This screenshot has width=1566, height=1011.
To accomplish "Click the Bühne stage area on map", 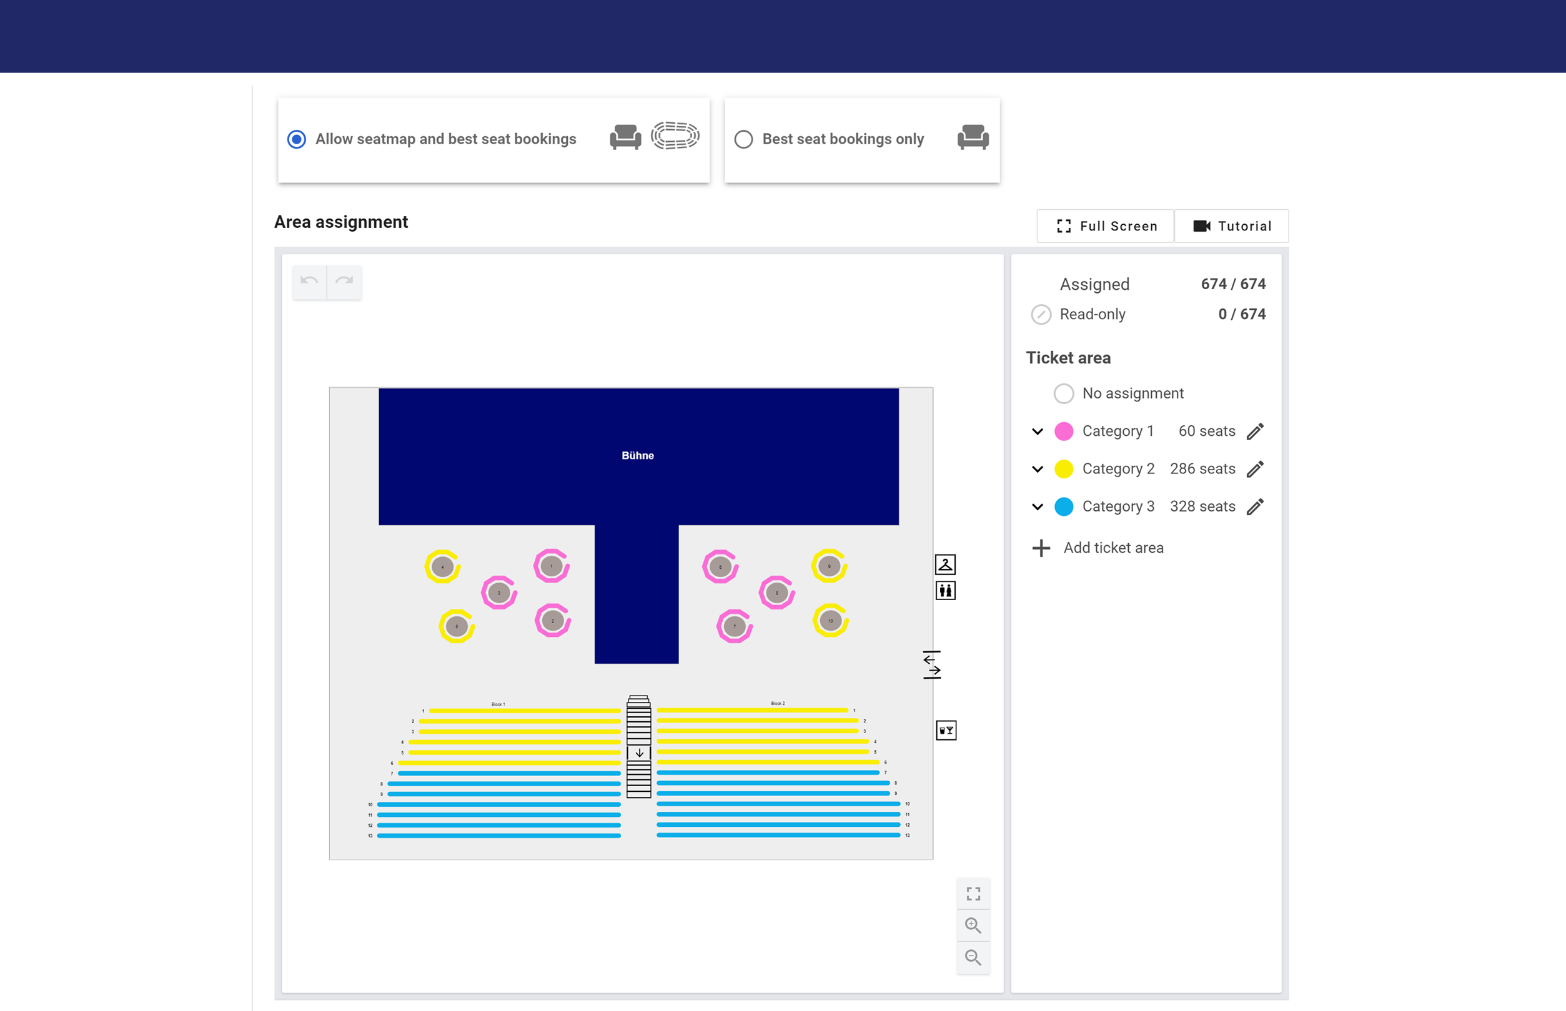I will 638,456.
